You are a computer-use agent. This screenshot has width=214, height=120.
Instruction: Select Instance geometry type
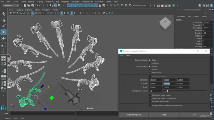(x=149, y=63)
